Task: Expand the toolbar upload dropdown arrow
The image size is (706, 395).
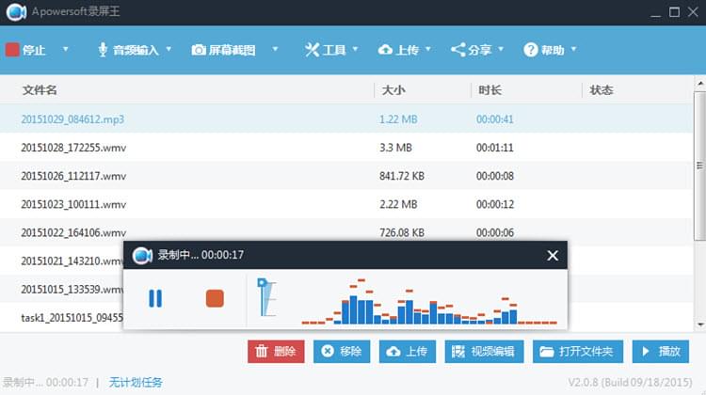Action: coord(427,49)
